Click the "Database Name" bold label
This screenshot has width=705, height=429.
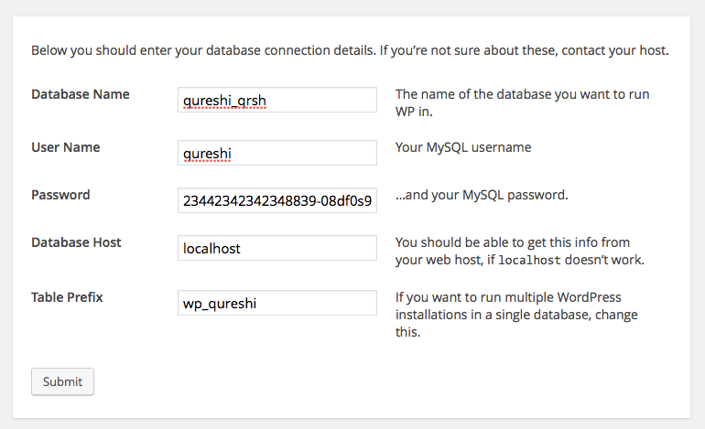point(81,94)
